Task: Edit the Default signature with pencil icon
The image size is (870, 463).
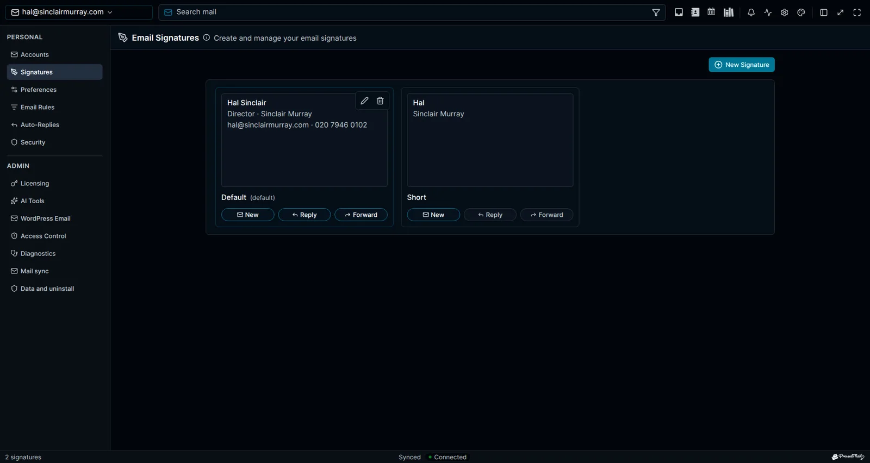Action: pos(364,101)
